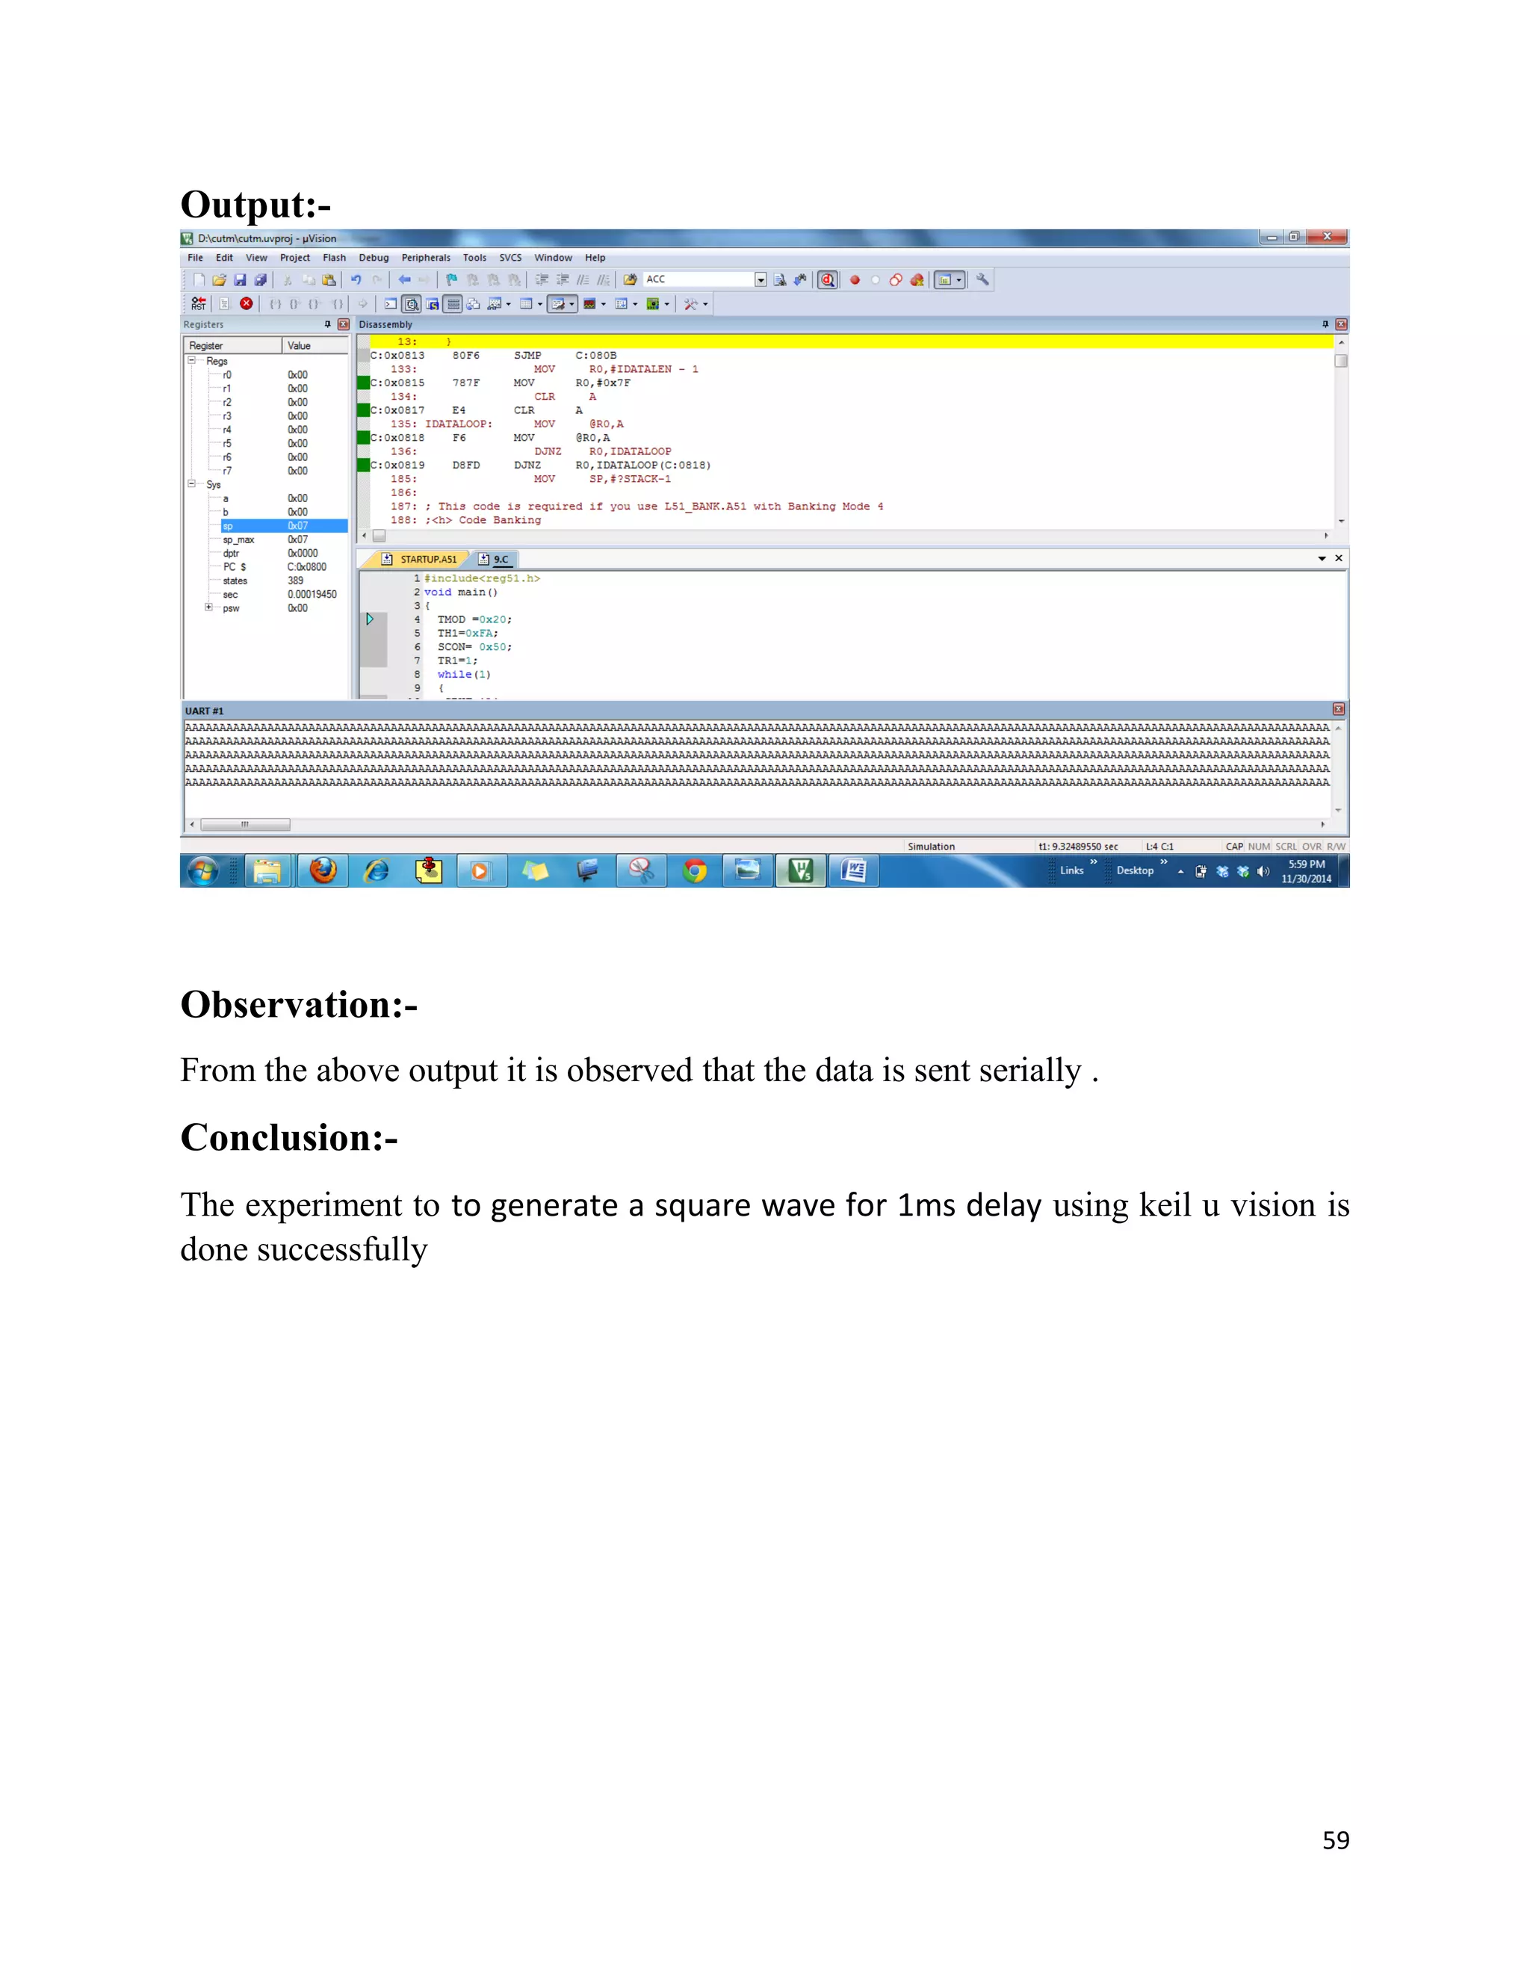Image resolution: width=1530 pixels, height=1980 pixels.
Task: Open the Symbols window icon
Action: pos(433,305)
